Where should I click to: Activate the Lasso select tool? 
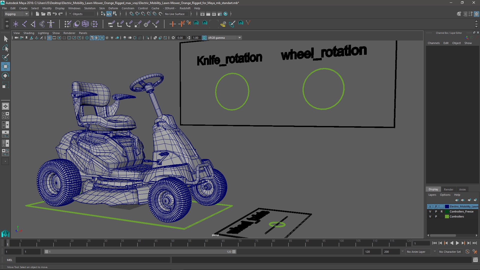pos(5,48)
